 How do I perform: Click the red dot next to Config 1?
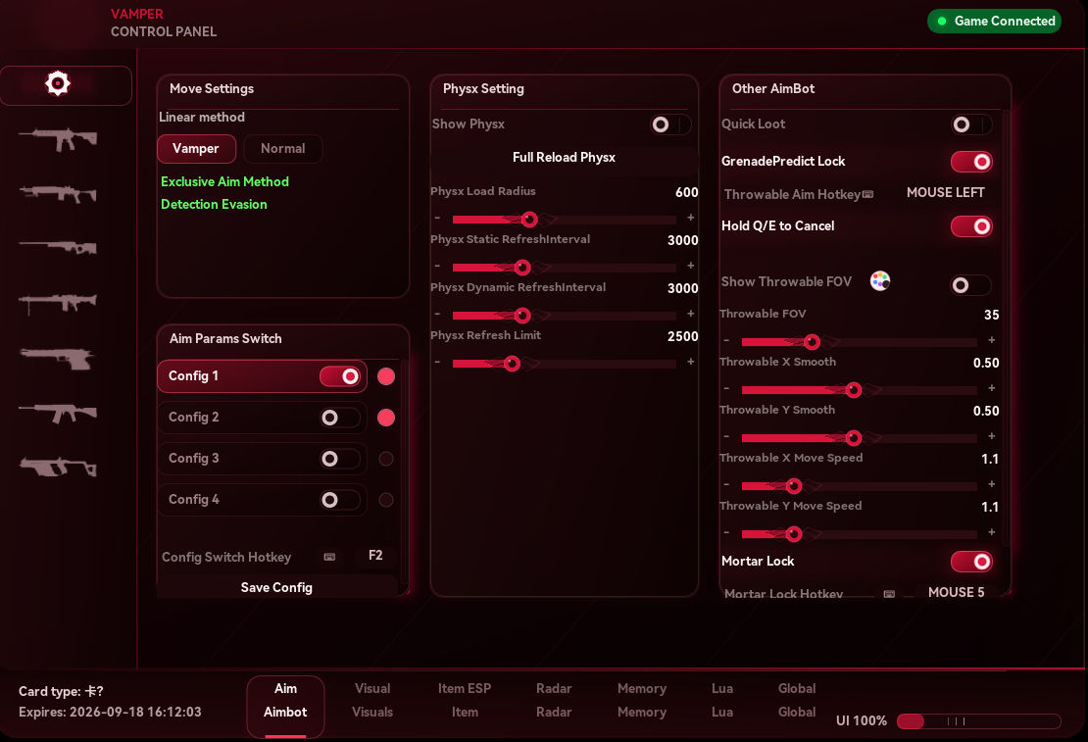coord(386,376)
